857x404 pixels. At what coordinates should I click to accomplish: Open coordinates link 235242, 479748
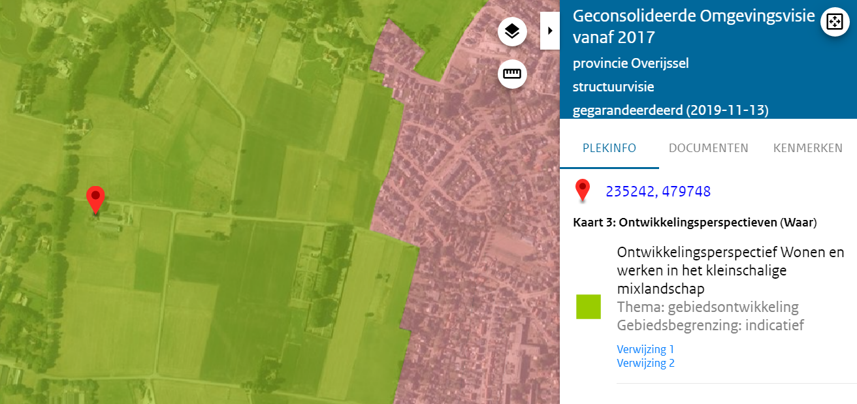point(658,191)
